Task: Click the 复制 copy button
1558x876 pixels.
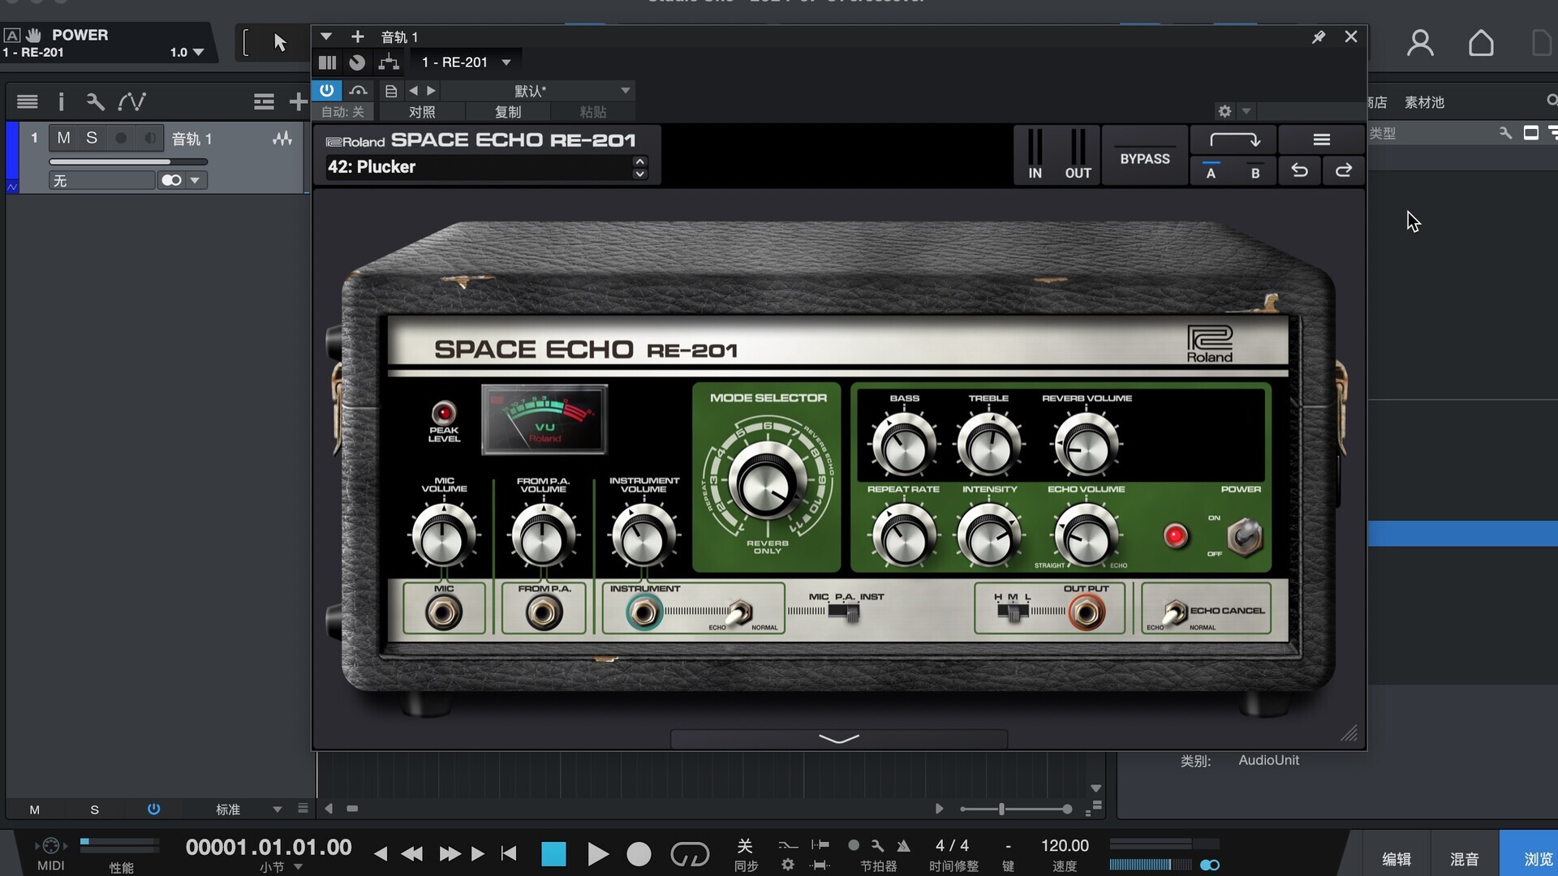Action: pyautogui.click(x=507, y=112)
